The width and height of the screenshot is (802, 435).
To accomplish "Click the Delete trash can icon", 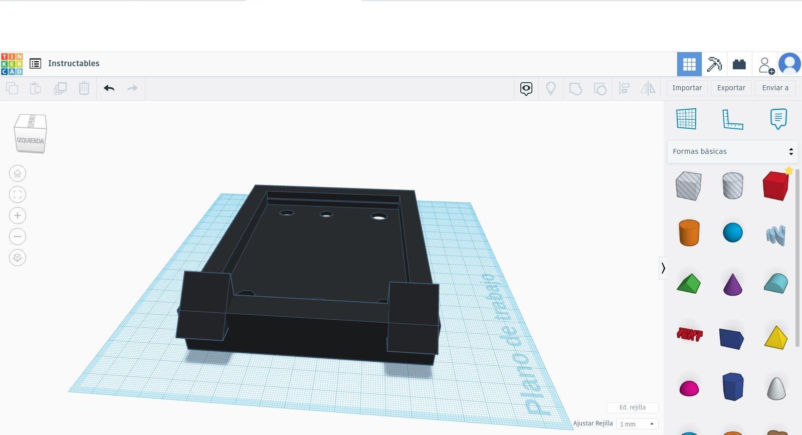I will 84,89.
